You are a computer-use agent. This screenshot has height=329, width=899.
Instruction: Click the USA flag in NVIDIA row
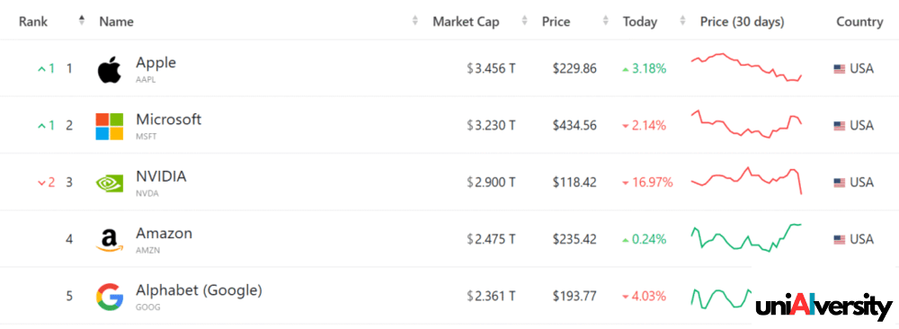[x=840, y=182]
